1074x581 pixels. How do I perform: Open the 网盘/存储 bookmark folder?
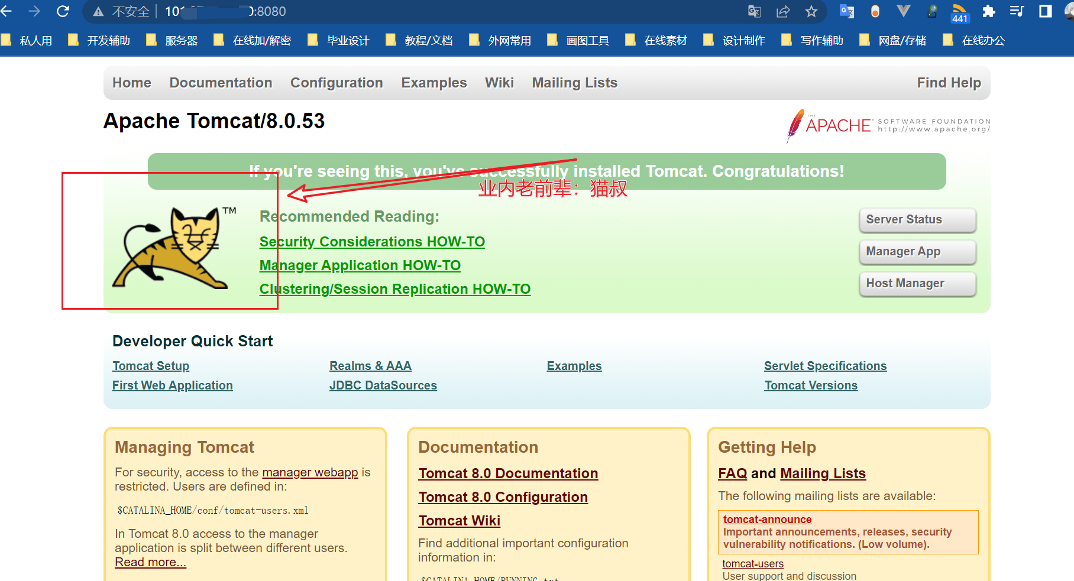[x=893, y=40]
